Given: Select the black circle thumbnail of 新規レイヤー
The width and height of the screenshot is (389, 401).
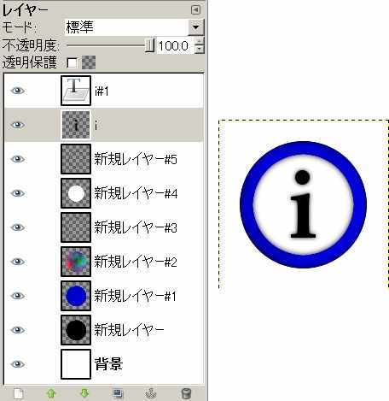Looking at the screenshot, I should point(76,330).
